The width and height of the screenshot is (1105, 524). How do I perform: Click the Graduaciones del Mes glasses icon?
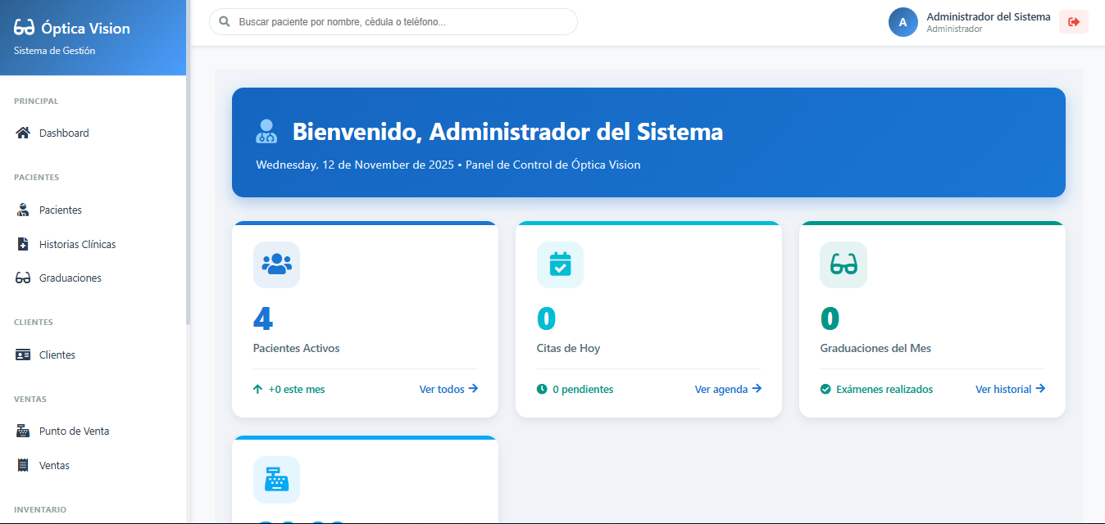[843, 264]
